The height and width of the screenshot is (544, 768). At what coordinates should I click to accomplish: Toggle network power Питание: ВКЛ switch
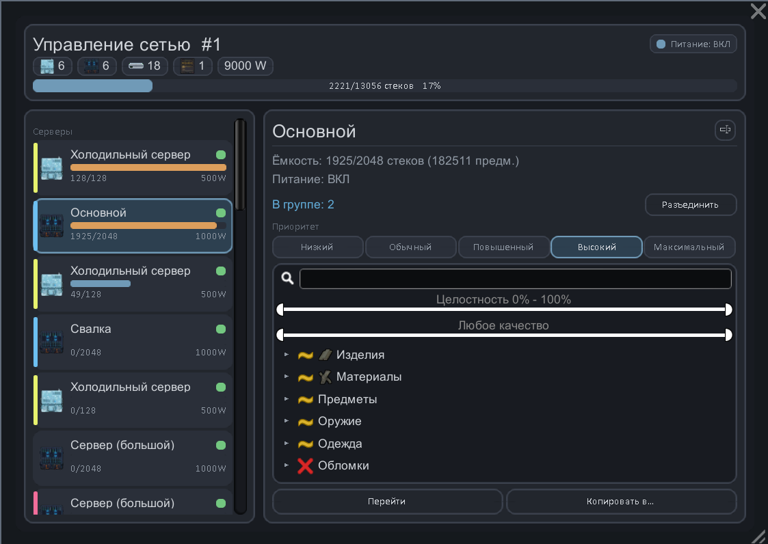[x=693, y=44]
